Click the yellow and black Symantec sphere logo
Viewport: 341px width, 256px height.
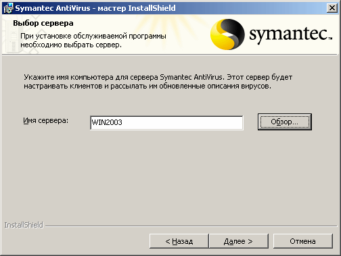pos(227,34)
